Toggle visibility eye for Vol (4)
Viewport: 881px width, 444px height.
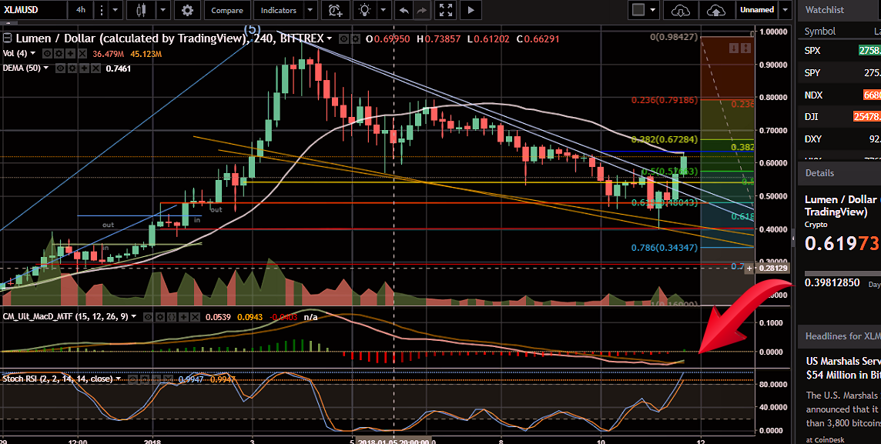47,54
